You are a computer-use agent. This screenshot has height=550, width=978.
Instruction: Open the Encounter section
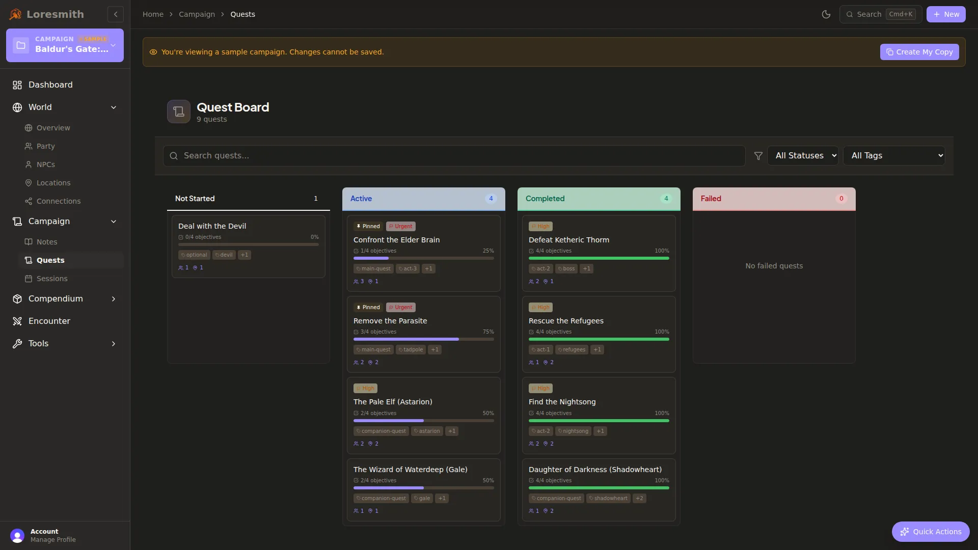point(48,321)
